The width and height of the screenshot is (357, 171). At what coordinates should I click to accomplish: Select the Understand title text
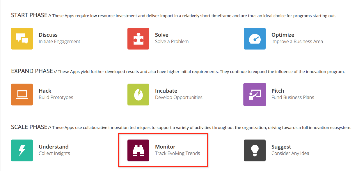coord(54,147)
